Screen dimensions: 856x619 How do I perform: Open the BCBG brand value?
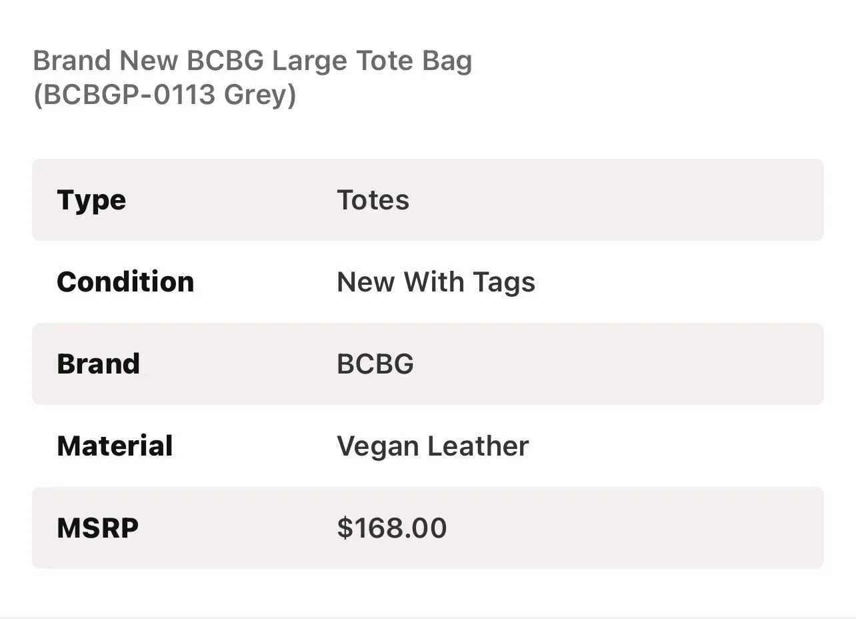pyautogui.click(x=375, y=364)
